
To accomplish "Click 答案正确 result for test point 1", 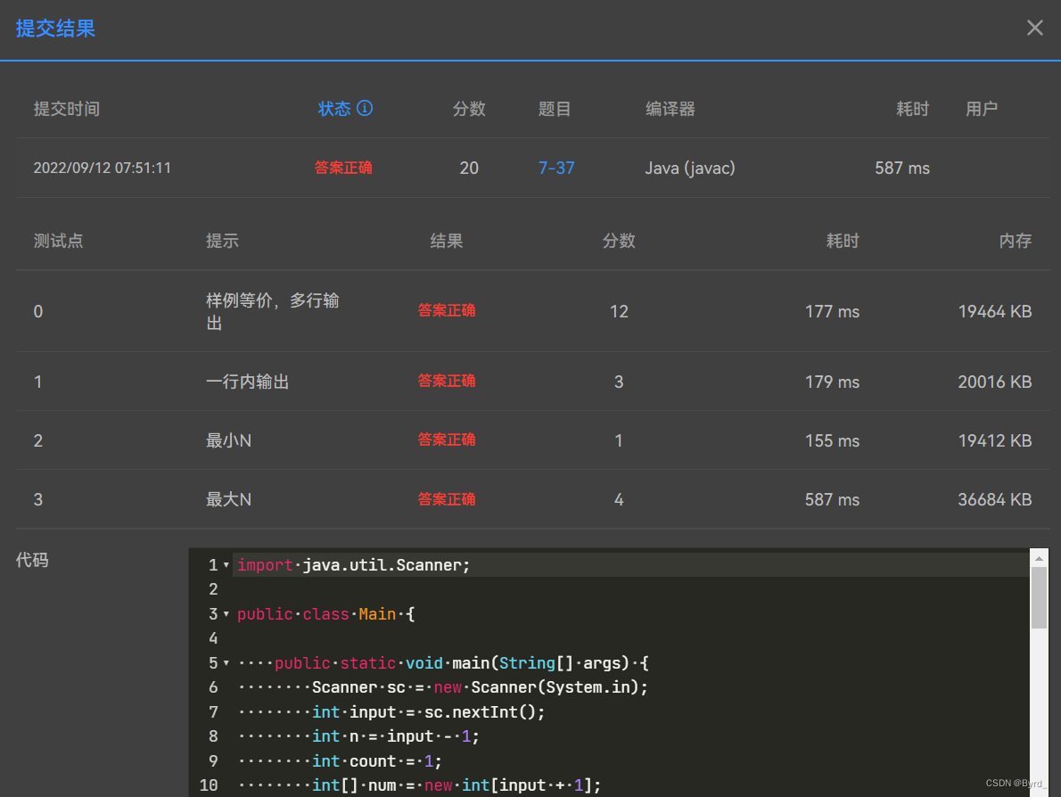I will coord(447,381).
